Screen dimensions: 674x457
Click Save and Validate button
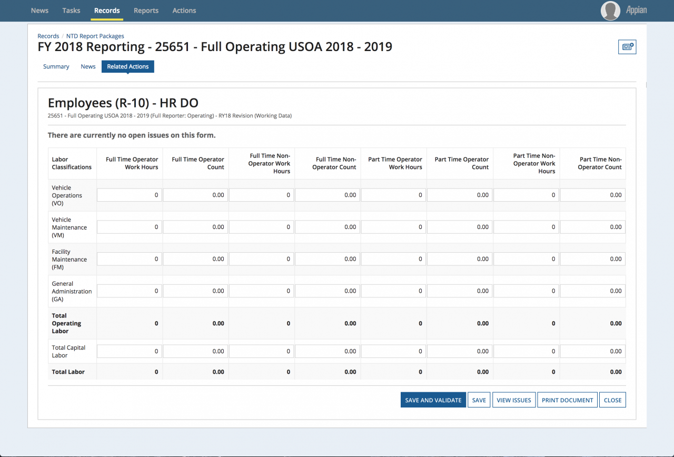433,400
